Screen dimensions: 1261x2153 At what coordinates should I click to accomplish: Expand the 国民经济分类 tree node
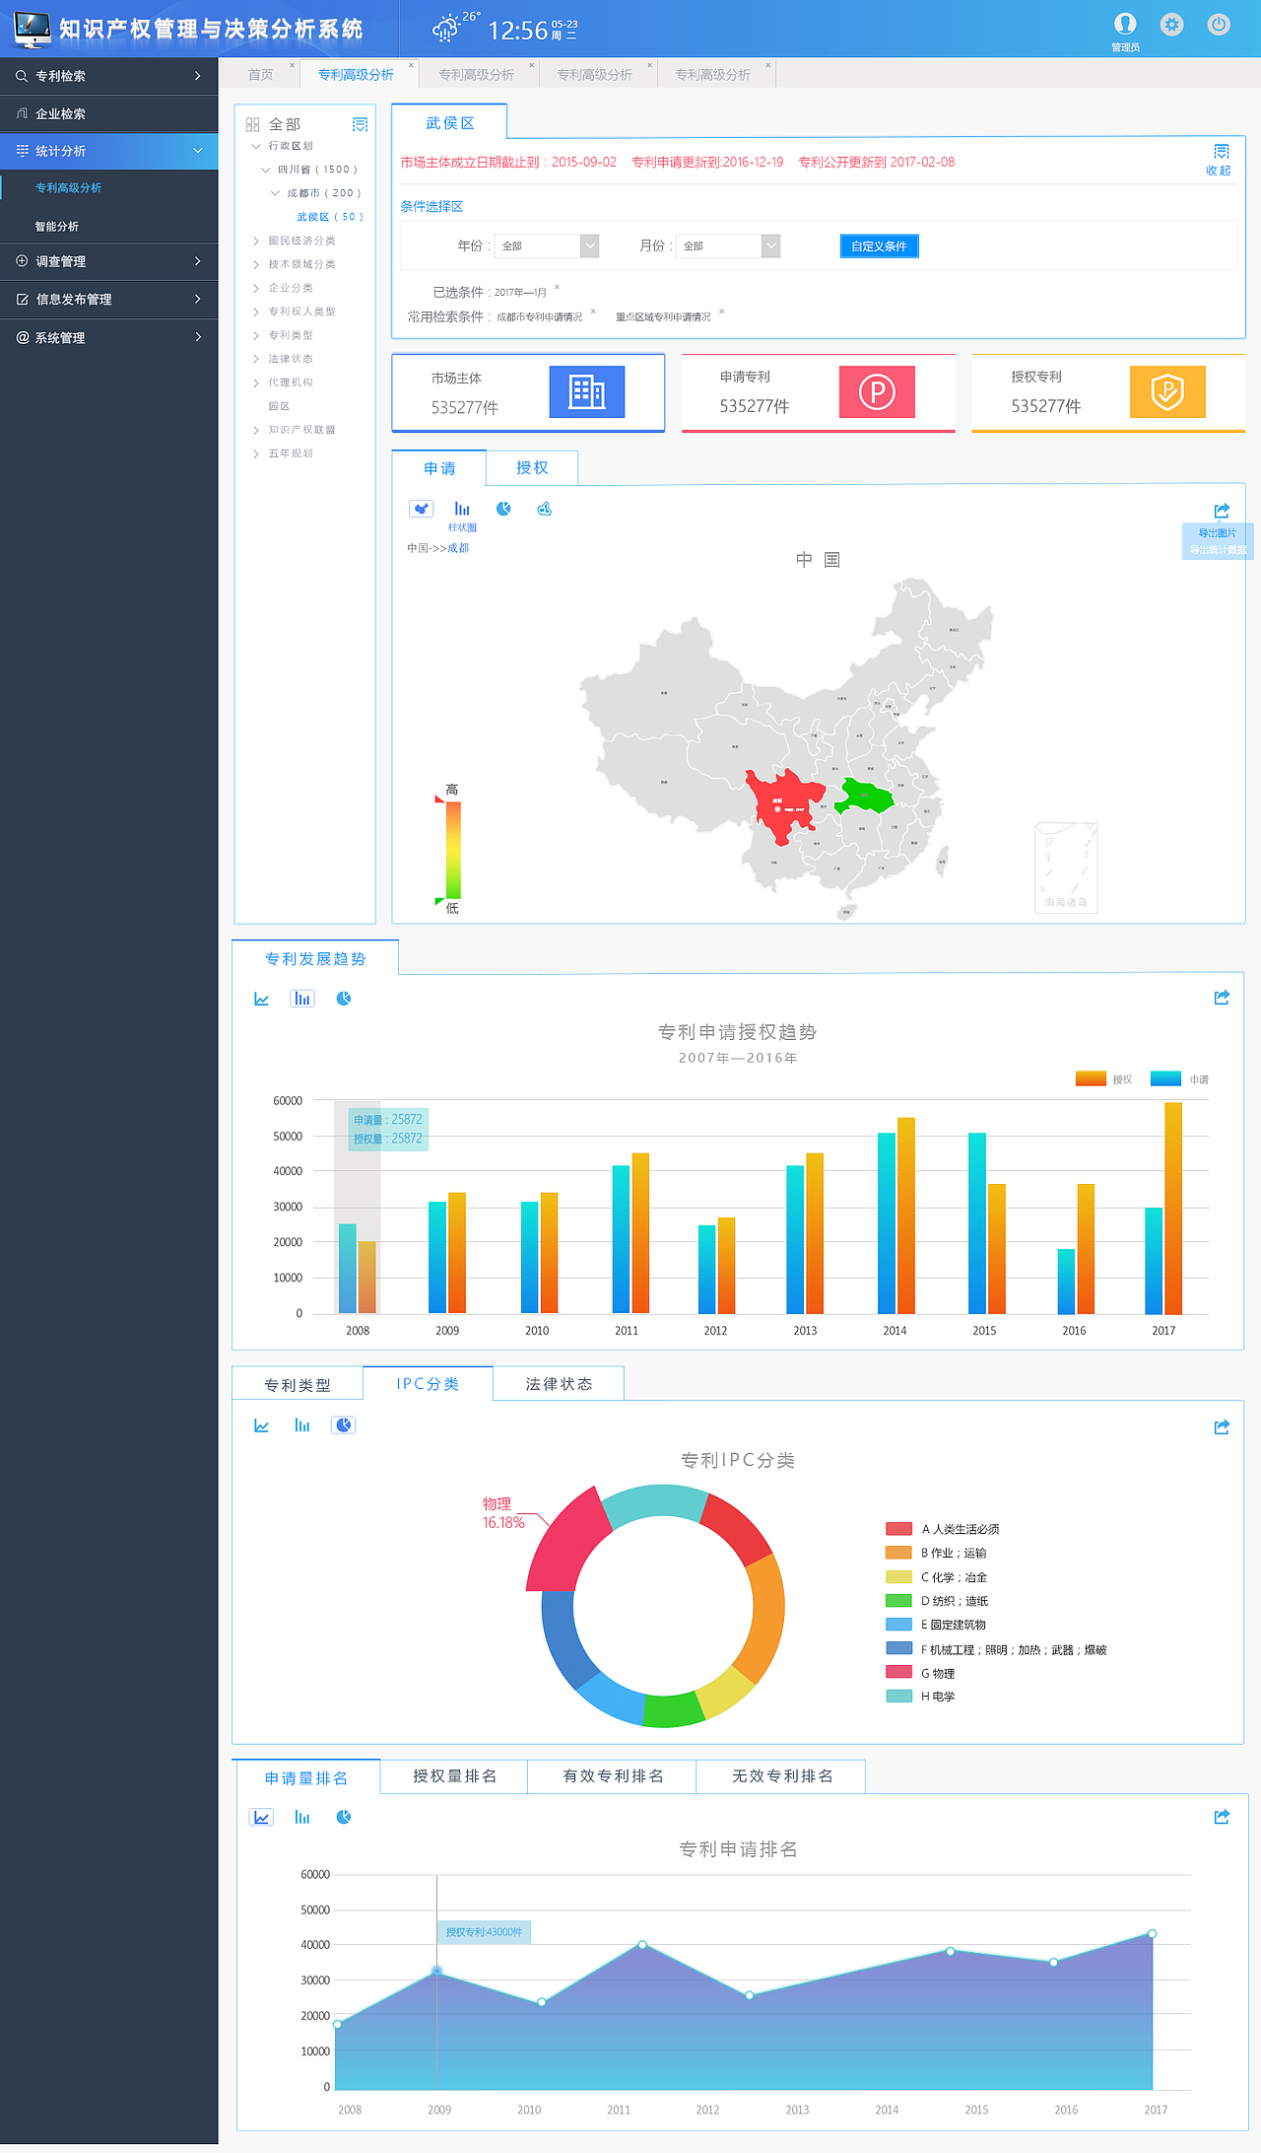tap(256, 241)
